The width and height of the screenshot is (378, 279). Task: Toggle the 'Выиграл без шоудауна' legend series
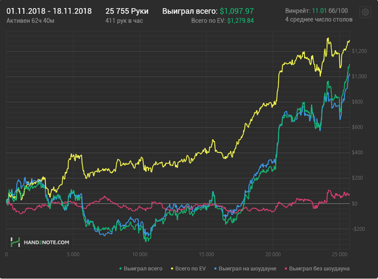click(317, 268)
